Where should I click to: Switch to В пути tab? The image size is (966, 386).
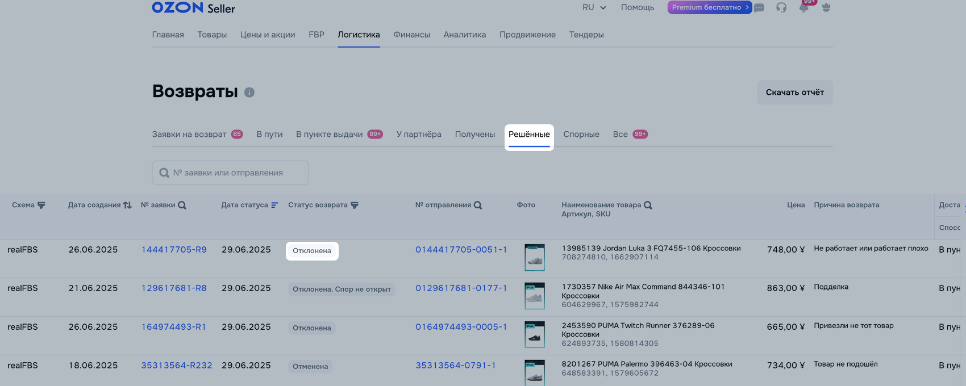pos(269,135)
